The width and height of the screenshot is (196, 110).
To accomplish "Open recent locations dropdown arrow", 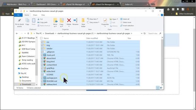I will (25, 33).
